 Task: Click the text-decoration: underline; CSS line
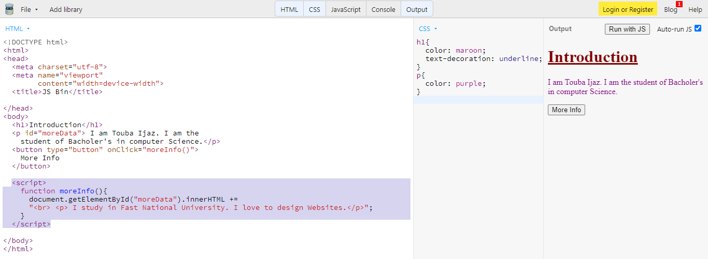coord(484,58)
